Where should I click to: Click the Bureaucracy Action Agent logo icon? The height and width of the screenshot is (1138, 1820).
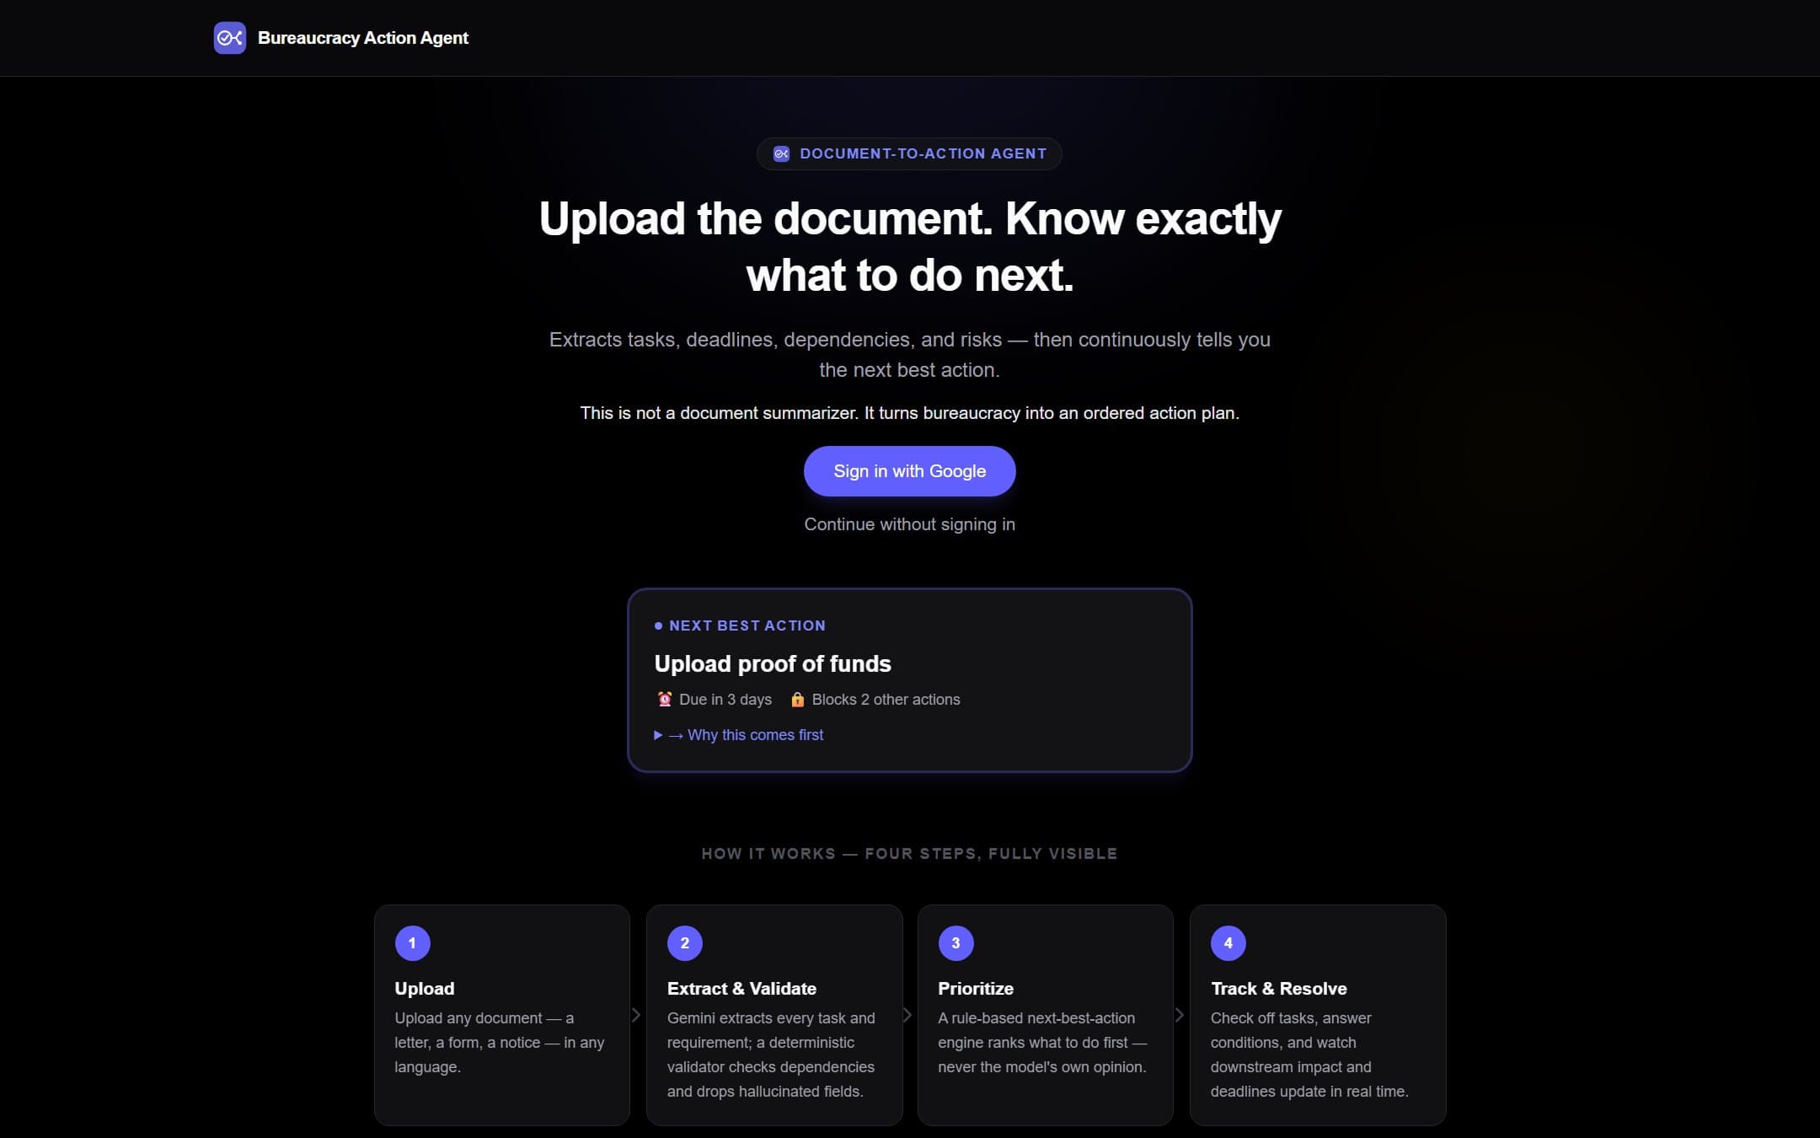(229, 38)
